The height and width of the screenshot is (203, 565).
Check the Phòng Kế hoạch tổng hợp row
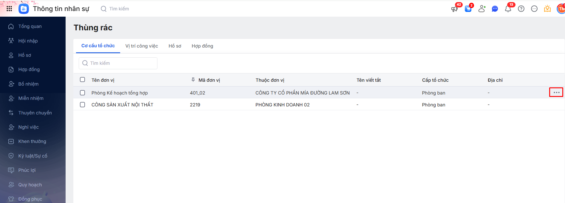pyautogui.click(x=83, y=93)
